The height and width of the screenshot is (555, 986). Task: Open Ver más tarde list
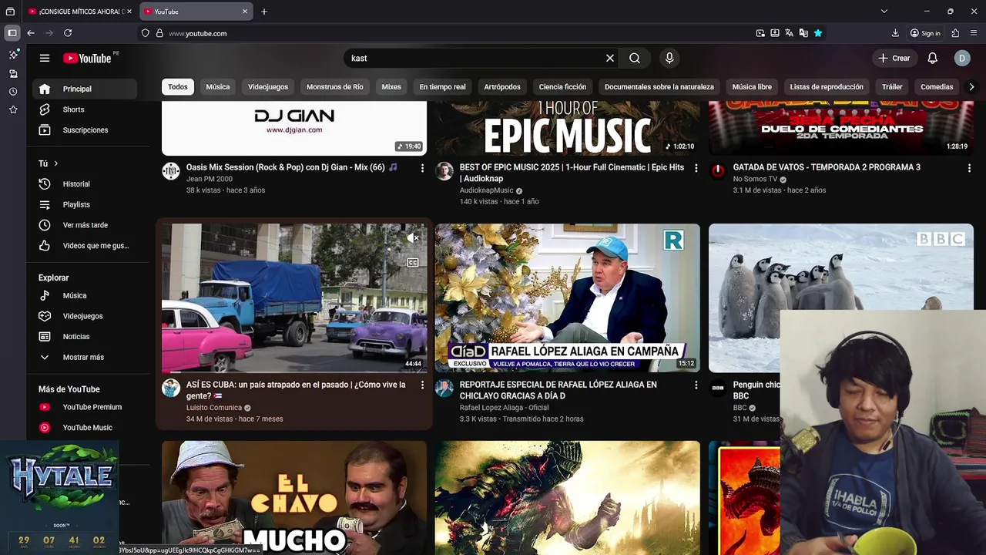point(85,225)
